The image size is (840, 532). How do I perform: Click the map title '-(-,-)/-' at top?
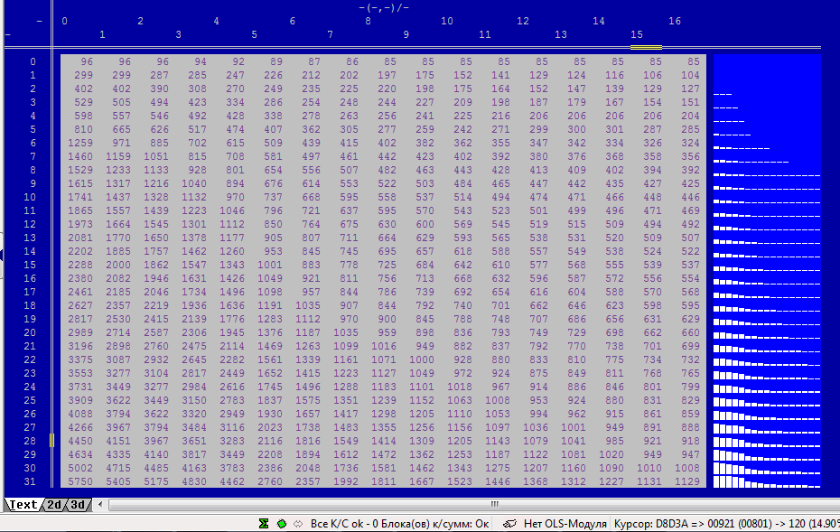[384, 7]
